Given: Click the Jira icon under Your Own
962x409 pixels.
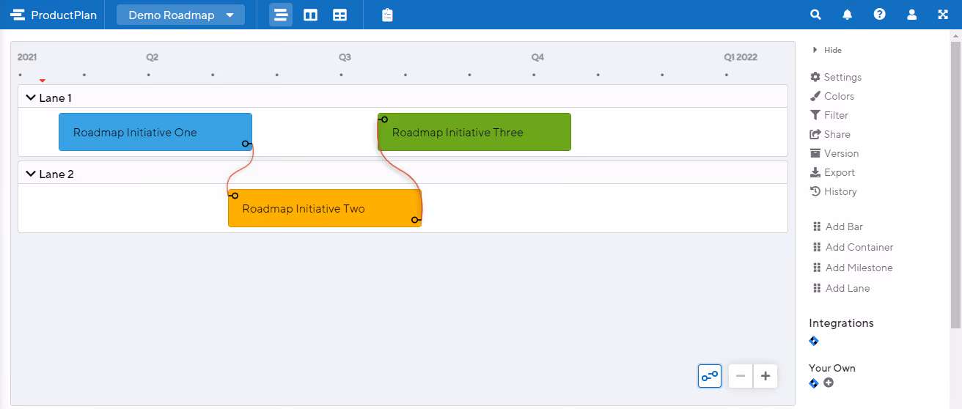Looking at the screenshot, I should coord(814,383).
